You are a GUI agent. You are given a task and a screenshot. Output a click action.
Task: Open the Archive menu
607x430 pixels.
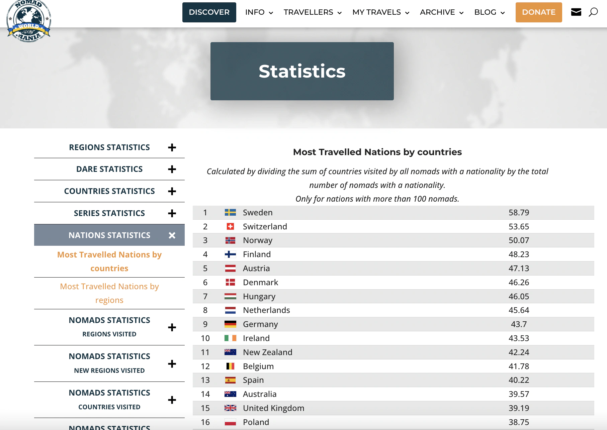tap(441, 12)
